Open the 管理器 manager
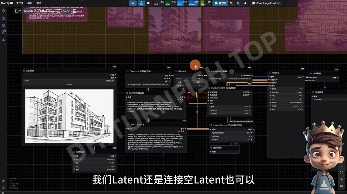Viewport: 347px width, 194px height. 220,3
